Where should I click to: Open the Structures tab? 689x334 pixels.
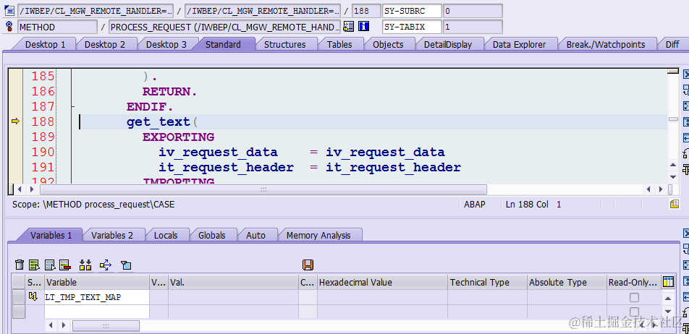point(284,44)
